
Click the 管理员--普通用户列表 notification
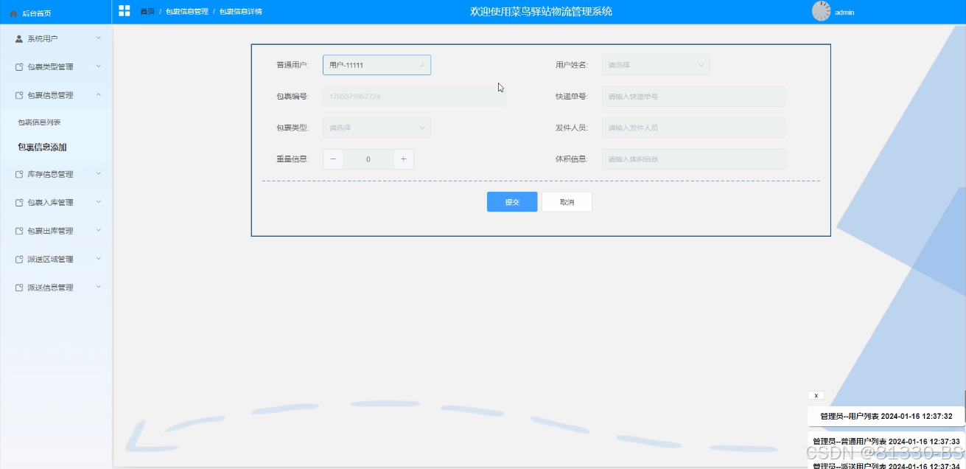(886, 442)
